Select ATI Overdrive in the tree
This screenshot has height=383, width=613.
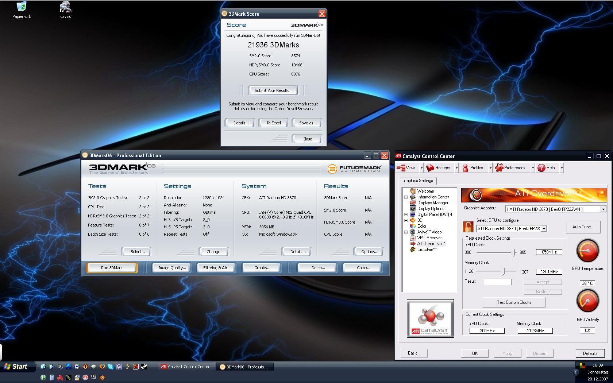431,244
